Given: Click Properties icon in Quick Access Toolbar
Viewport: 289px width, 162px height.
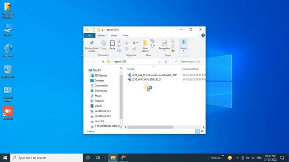Looking at the screenshot, I should [x=94, y=30].
